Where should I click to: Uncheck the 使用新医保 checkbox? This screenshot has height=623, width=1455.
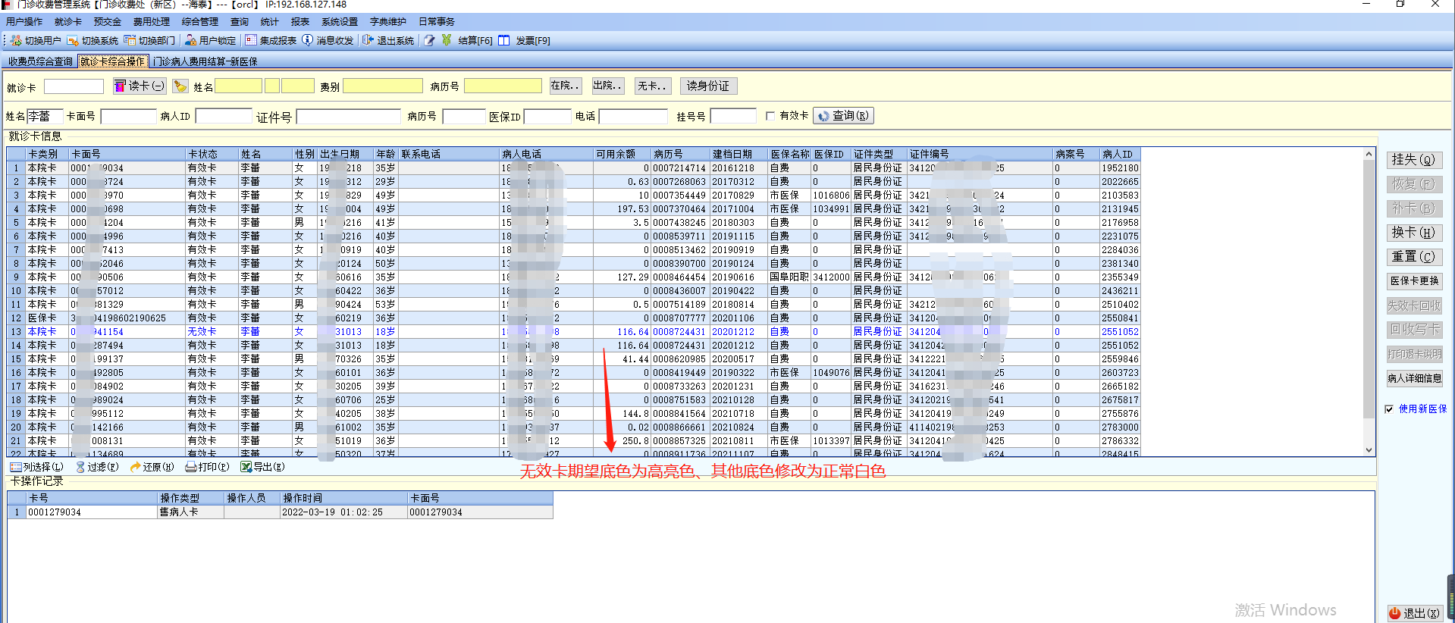tap(1389, 409)
